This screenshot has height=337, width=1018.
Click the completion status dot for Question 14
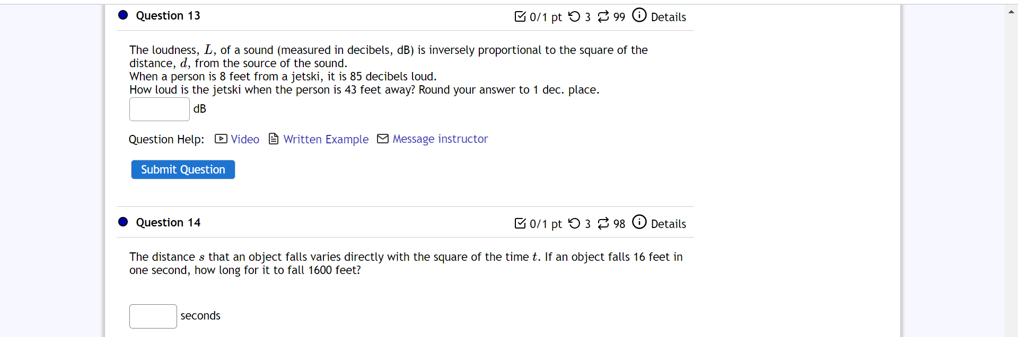pos(123,222)
